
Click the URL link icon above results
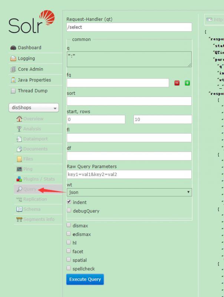209,20
